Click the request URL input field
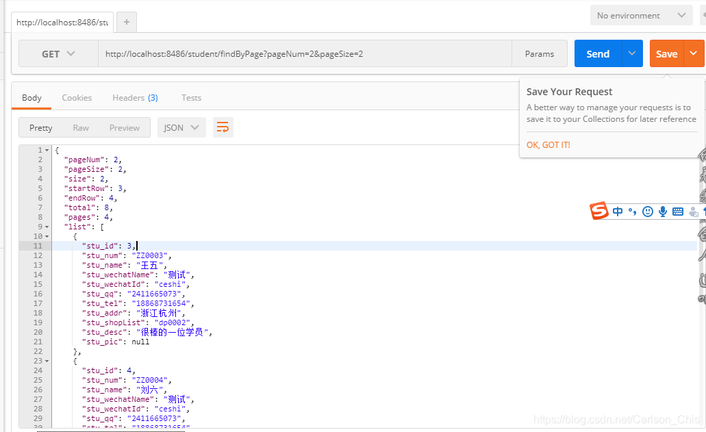 [305, 53]
